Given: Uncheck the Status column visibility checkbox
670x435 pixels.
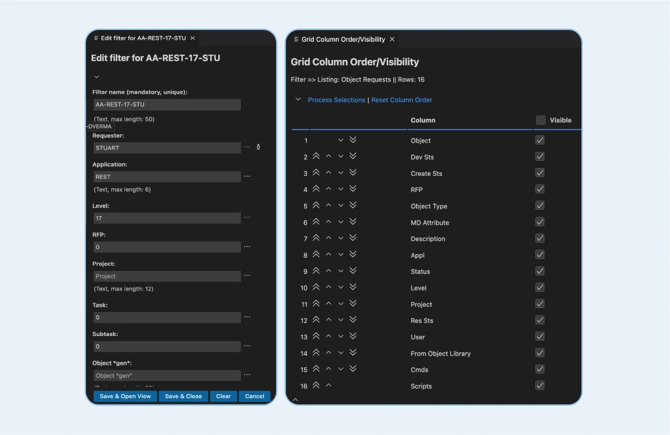Looking at the screenshot, I should [x=540, y=271].
